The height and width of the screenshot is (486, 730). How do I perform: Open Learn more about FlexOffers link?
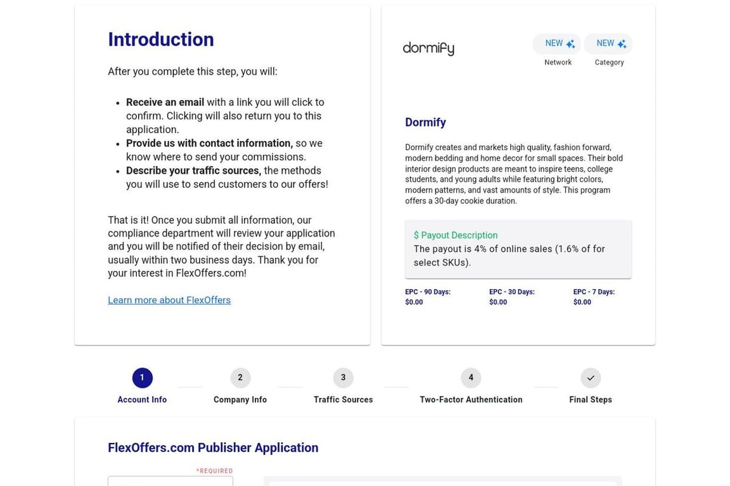point(169,300)
